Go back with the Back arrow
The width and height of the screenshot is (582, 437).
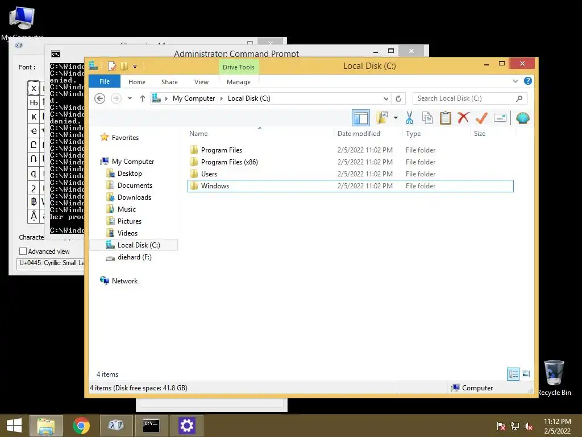click(99, 98)
